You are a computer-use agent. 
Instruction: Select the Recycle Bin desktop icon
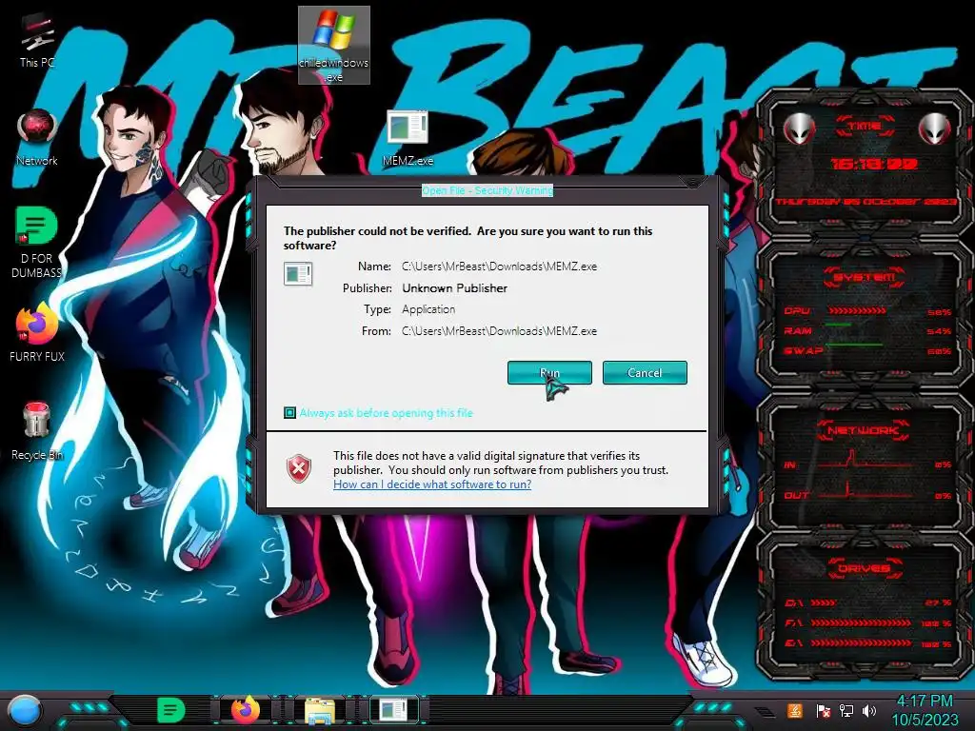(37, 431)
